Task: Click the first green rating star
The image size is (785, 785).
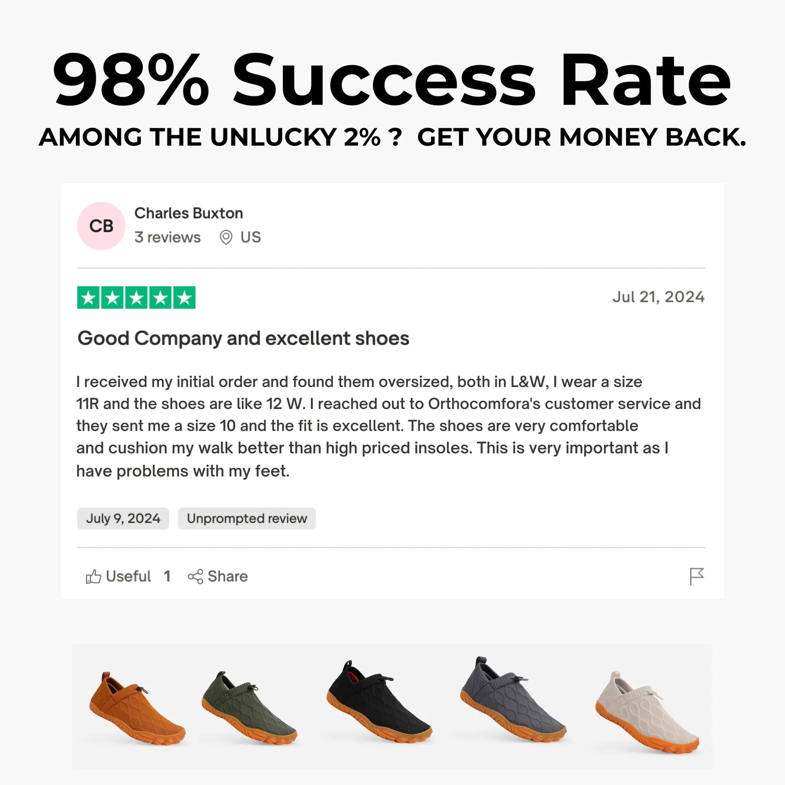Action: coord(88,298)
